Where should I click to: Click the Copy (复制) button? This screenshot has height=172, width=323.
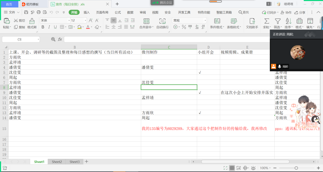[x=19, y=27]
